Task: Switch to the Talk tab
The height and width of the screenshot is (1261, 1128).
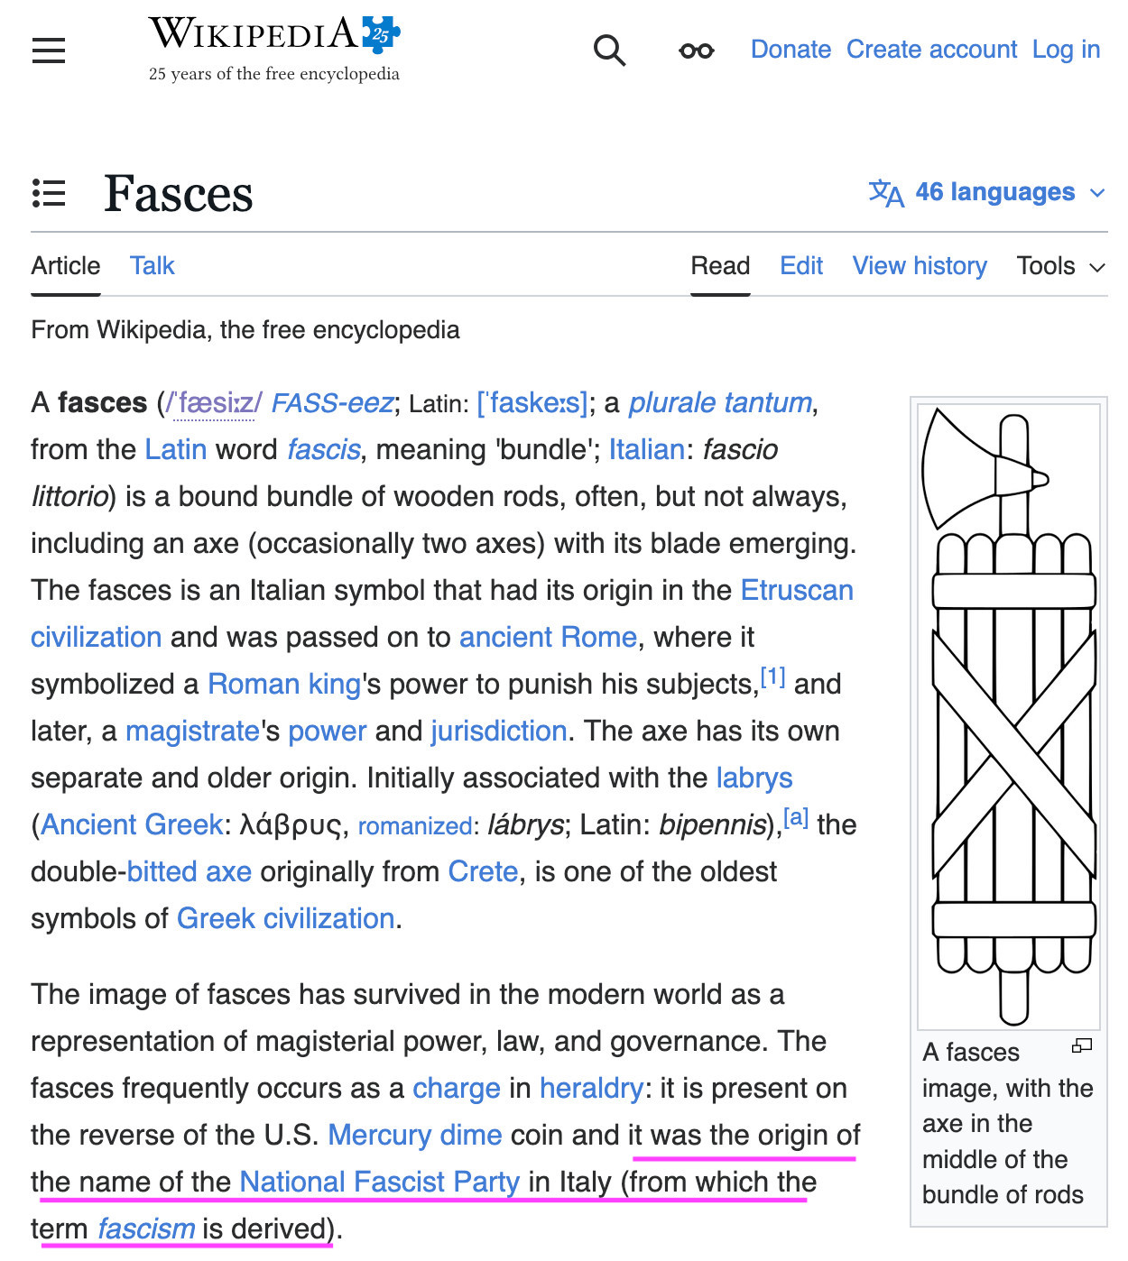Action: pyautogui.click(x=152, y=266)
